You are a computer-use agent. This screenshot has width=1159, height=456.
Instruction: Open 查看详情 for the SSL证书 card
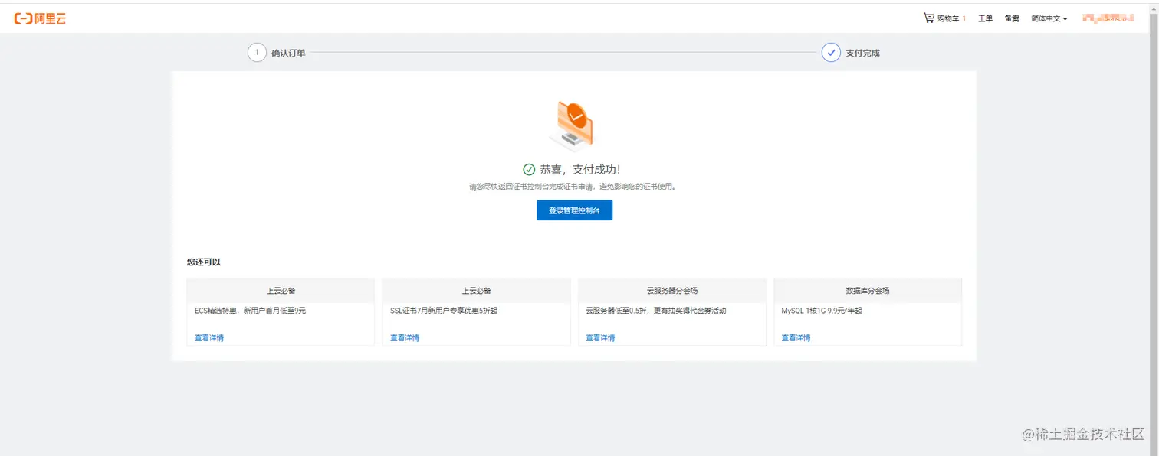pyautogui.click(x=405, y=338)
